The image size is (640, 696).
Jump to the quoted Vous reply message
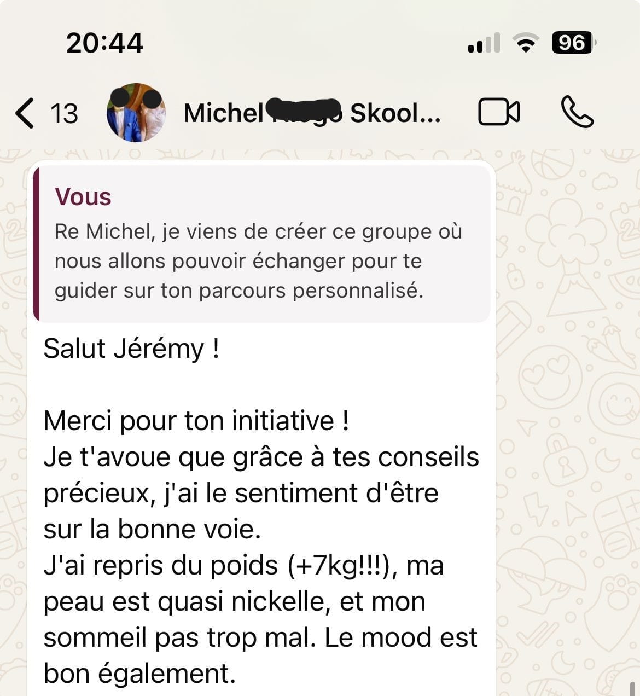click(262, 243)
